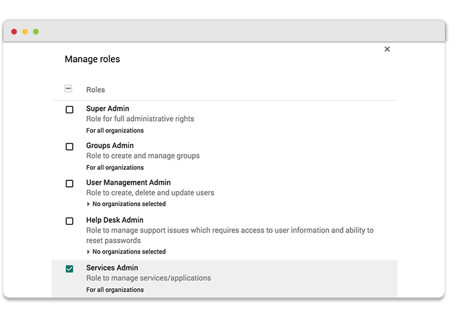This screenshot has width=451, height=322.
Task: Toggle the Roles select-all checkbox
Action: pos(68,89)
